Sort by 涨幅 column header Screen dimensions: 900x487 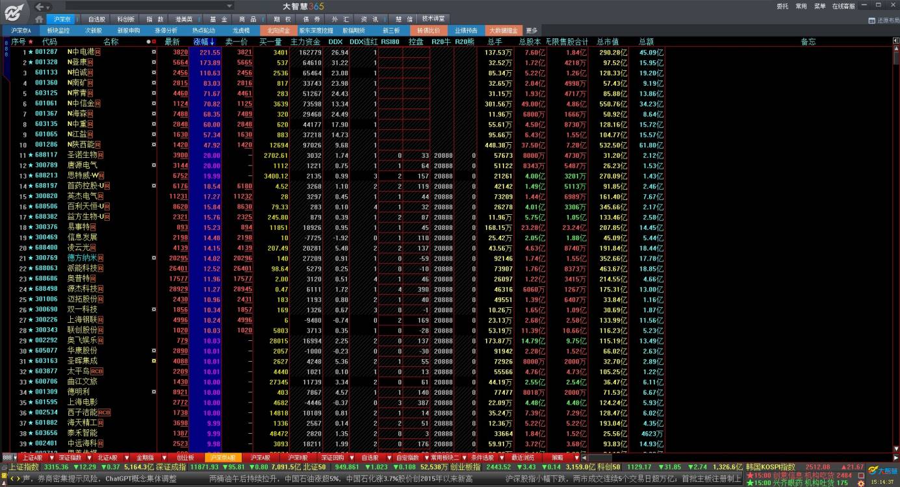click(x=204, y=42)
